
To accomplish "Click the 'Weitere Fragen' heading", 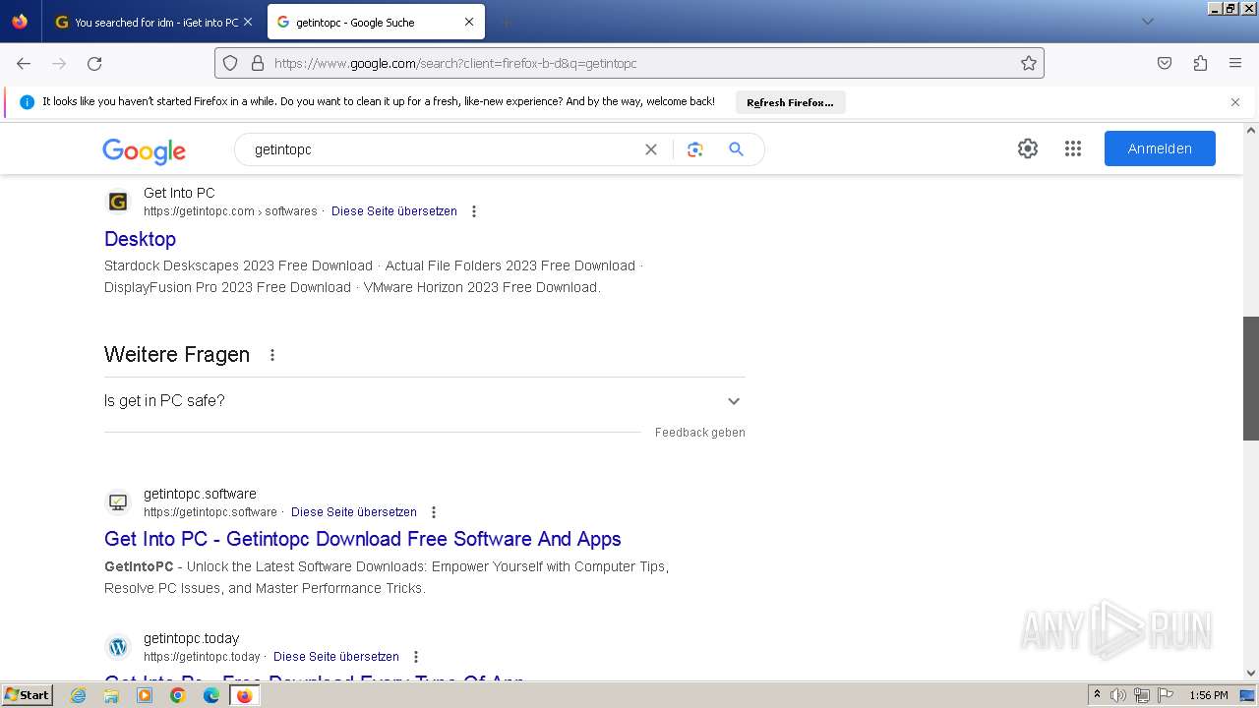I will click(177, 355).
